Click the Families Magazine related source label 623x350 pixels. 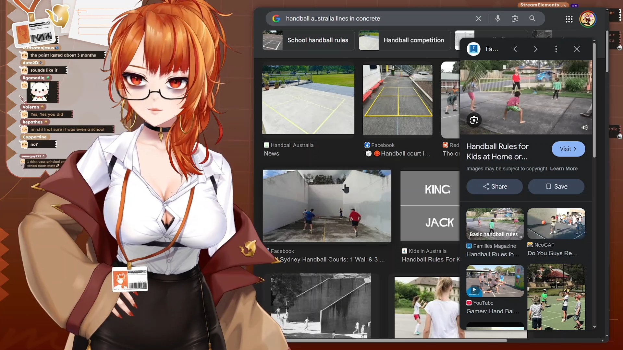(x=494, y=246)
